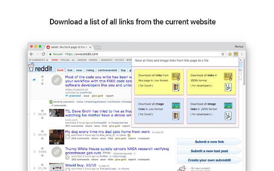Screen dimensions: 274x171
Task: Click the Energy flair tag
Action: 107,153
